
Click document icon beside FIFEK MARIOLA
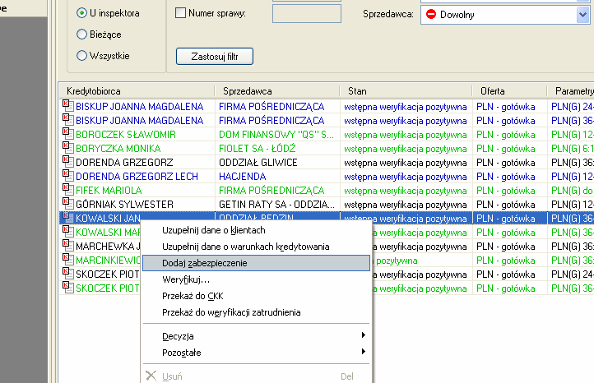pyautogui.click(x=67, y=189)
